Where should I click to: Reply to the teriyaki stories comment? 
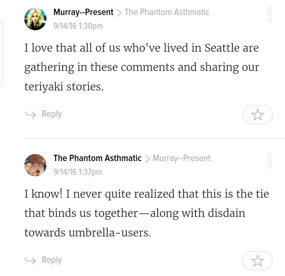click(52, 114)
